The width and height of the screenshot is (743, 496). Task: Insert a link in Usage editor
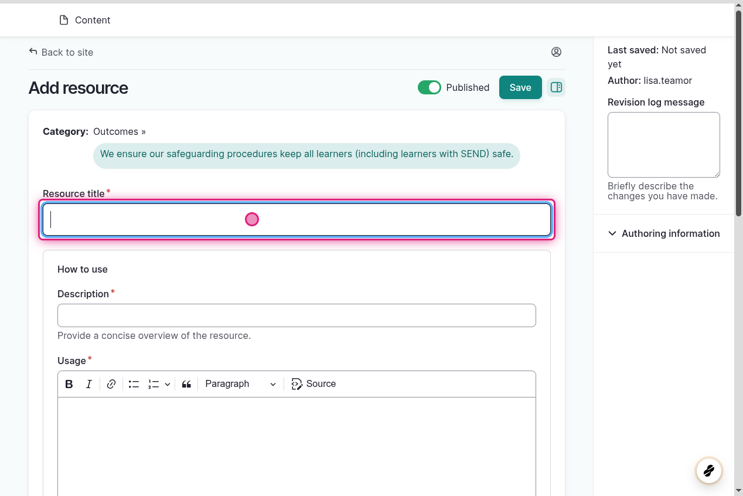[111, 384]
